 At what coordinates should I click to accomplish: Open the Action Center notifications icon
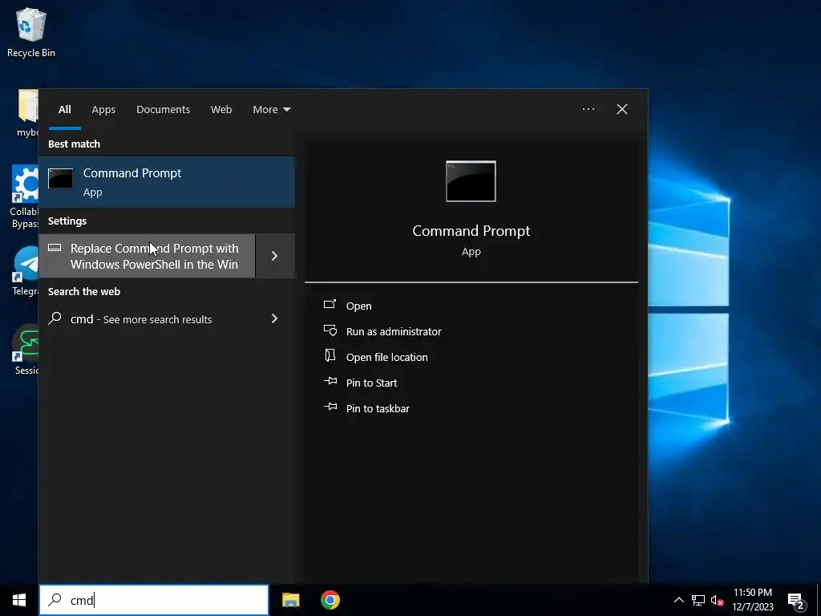[796, 600]
